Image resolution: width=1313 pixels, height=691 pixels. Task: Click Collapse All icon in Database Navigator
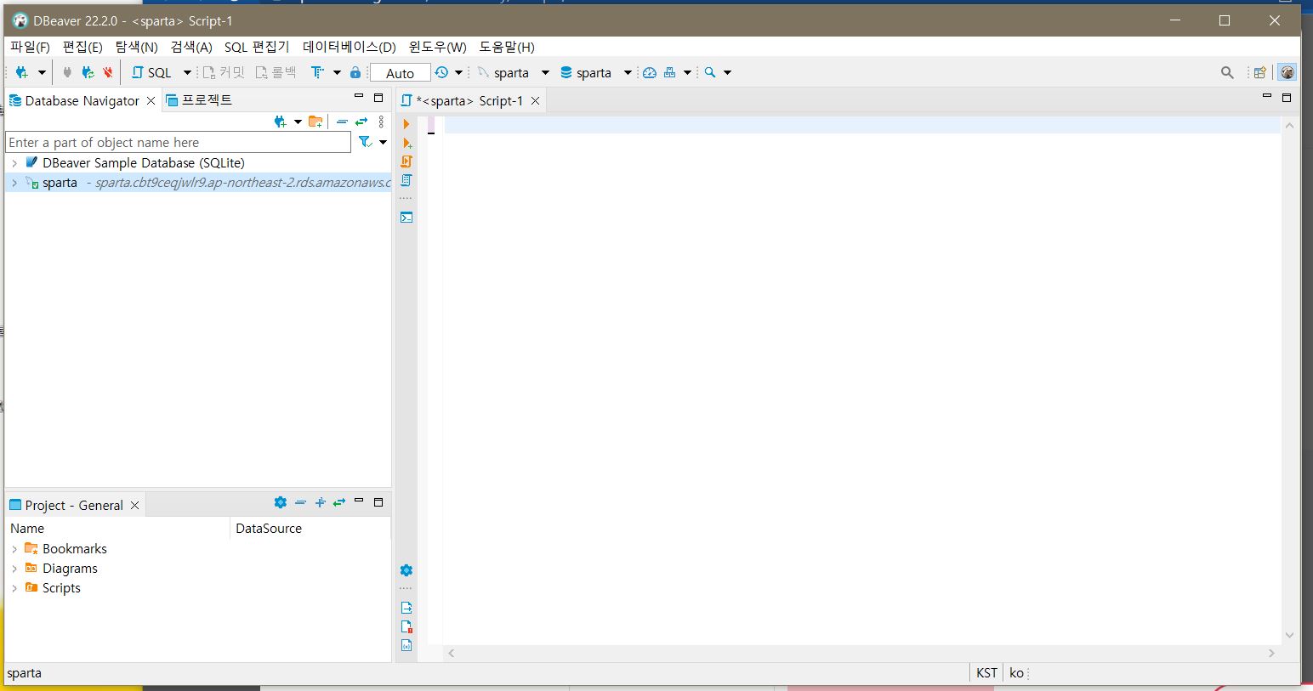342,122
